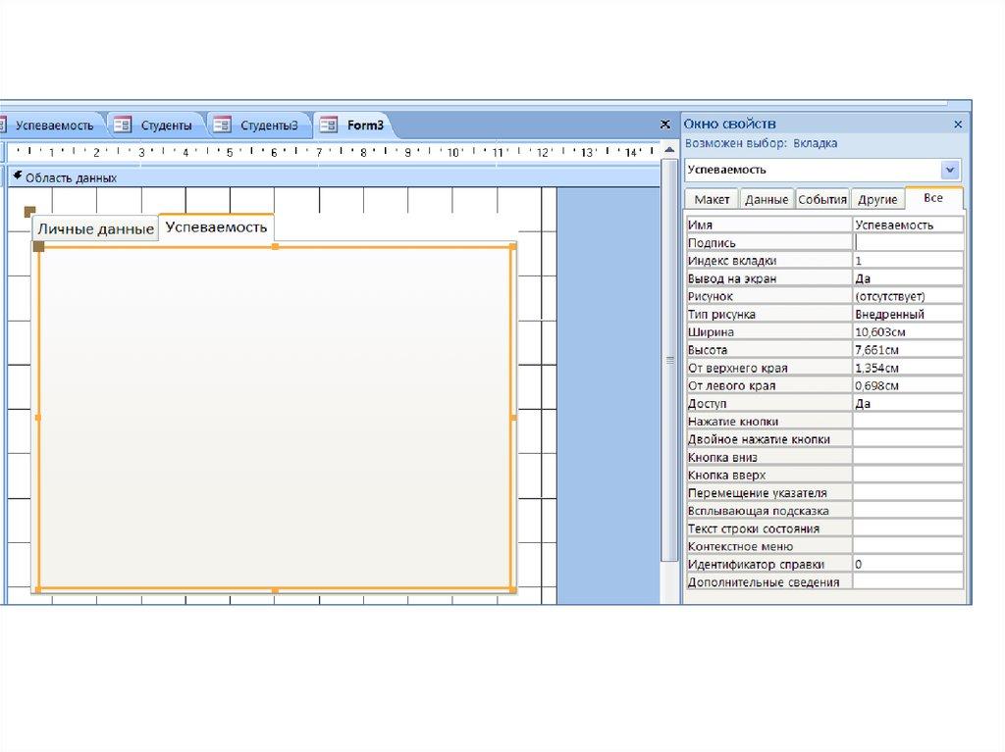Open the Успеваемость object selection dropdown

[949, 170]
